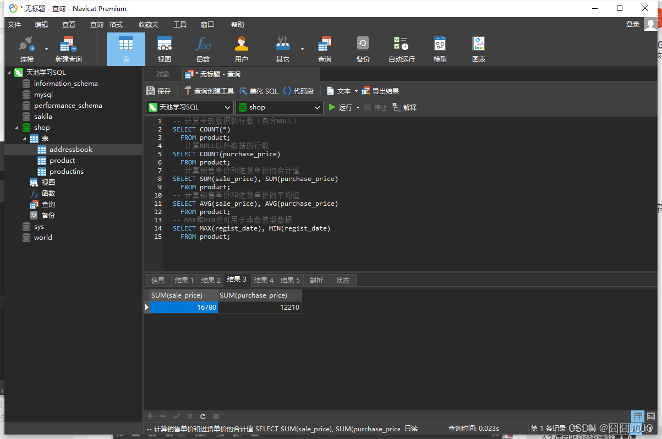Select the 表 tables toolbar icon
Viewport: 662px width, 439px height.
pyautogui.click(x=126, y=50)
